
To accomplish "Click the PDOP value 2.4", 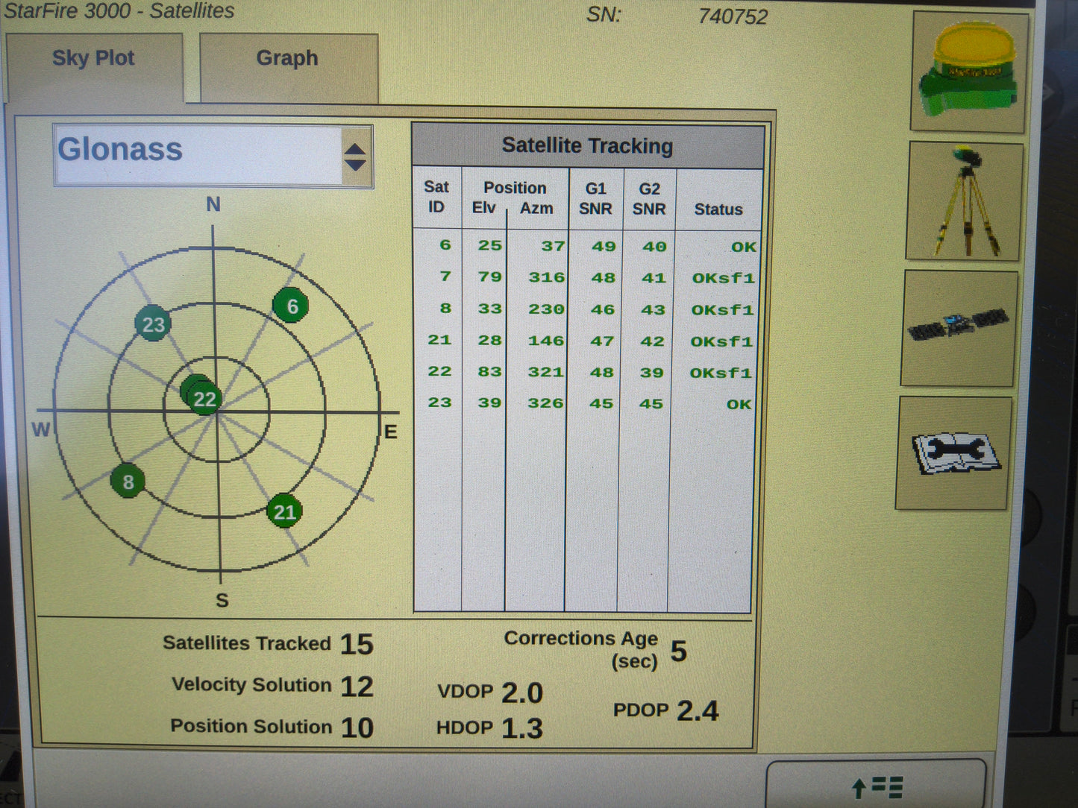I will click(698, 710).
